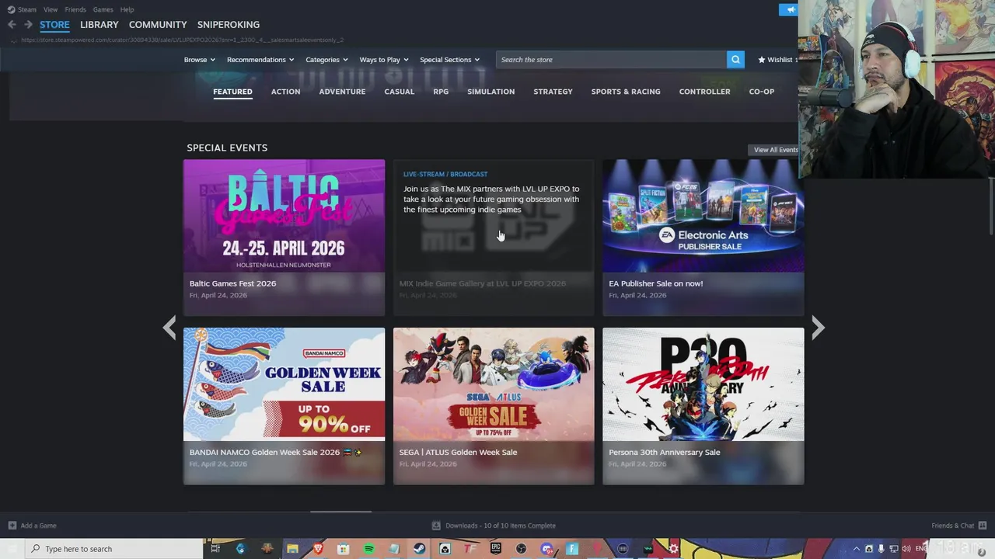Open Epic Games Launcher taskbar icon
Image resolution: width=995 pixels, height=559 pixels.
[496, 549]
